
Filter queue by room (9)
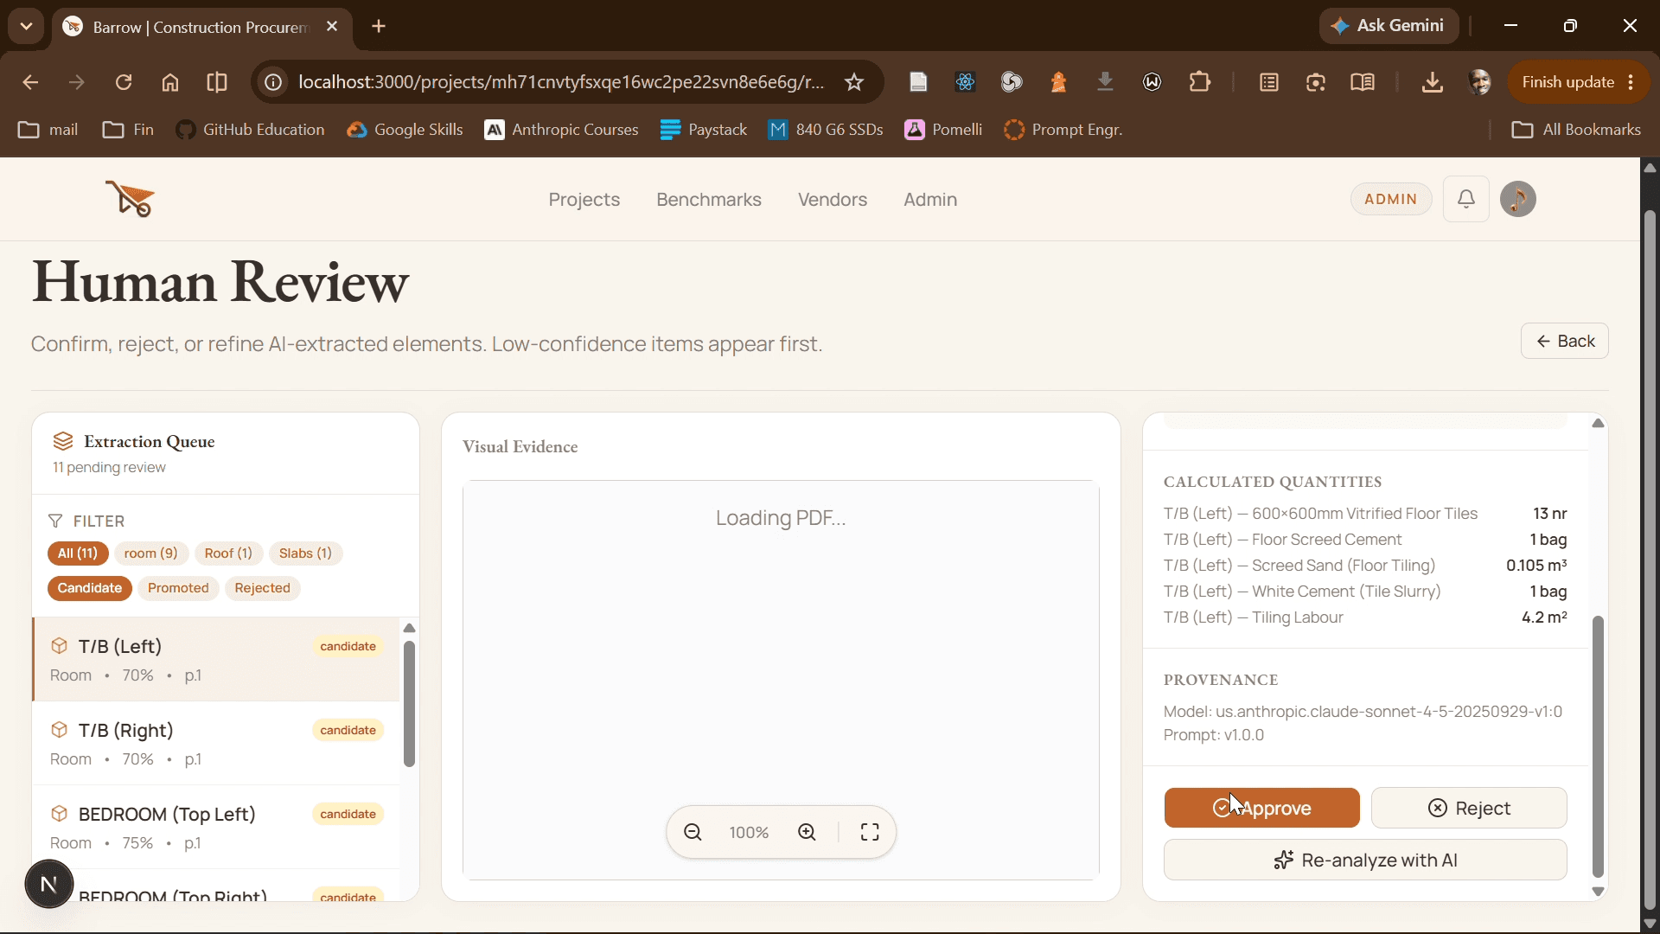coord(150,553)
